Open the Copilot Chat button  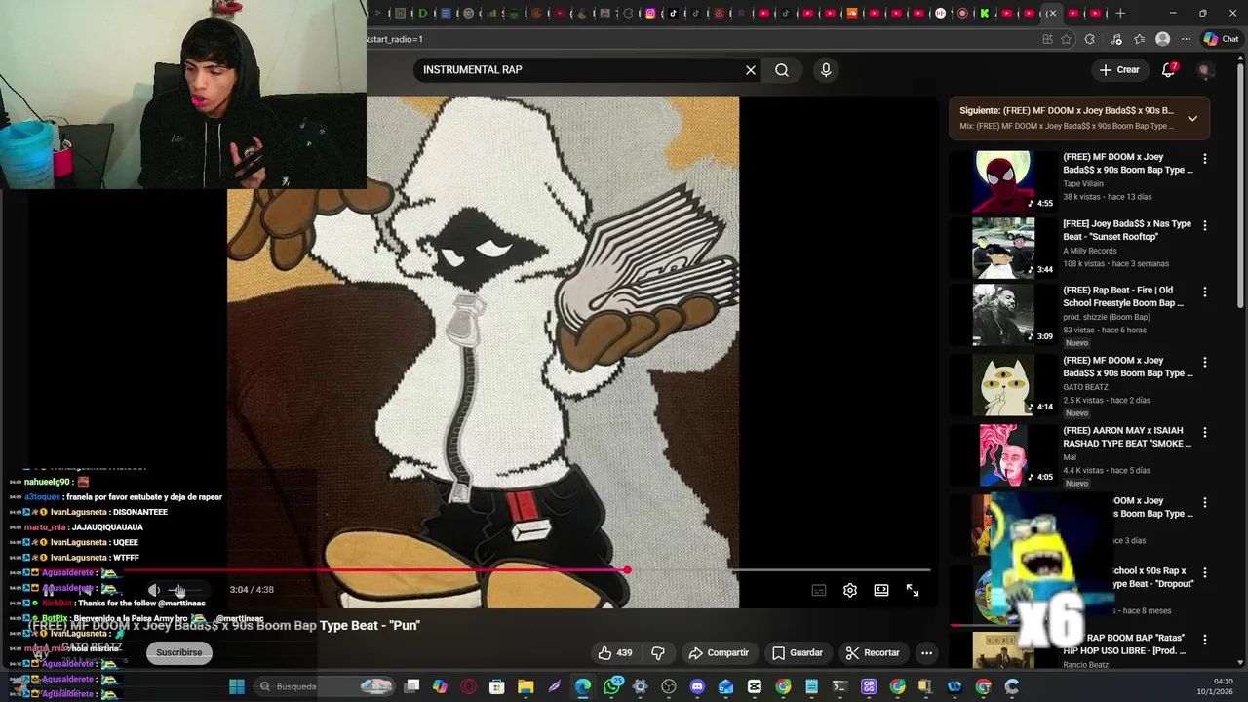coord(1221,39)
